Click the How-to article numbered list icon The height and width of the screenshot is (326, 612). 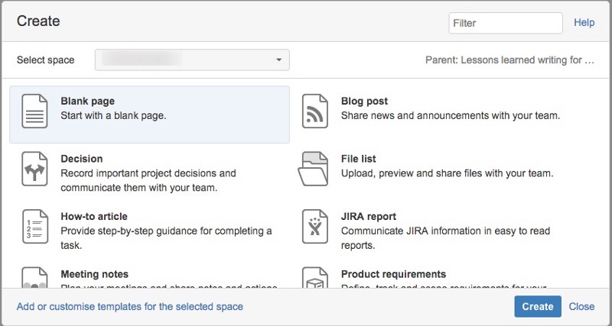pos(34,228)
